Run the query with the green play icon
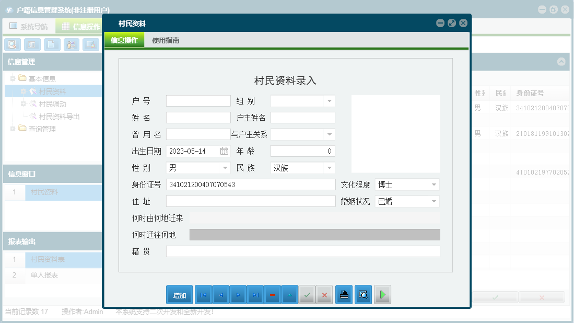 pos(382,294)
